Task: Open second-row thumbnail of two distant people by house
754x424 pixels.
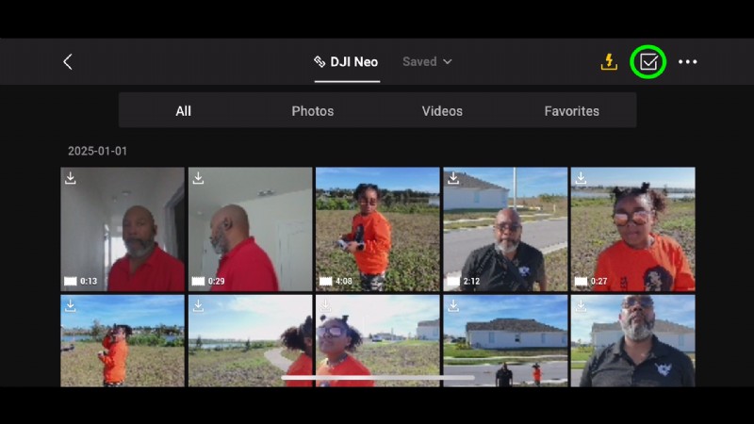Action: 505,341
